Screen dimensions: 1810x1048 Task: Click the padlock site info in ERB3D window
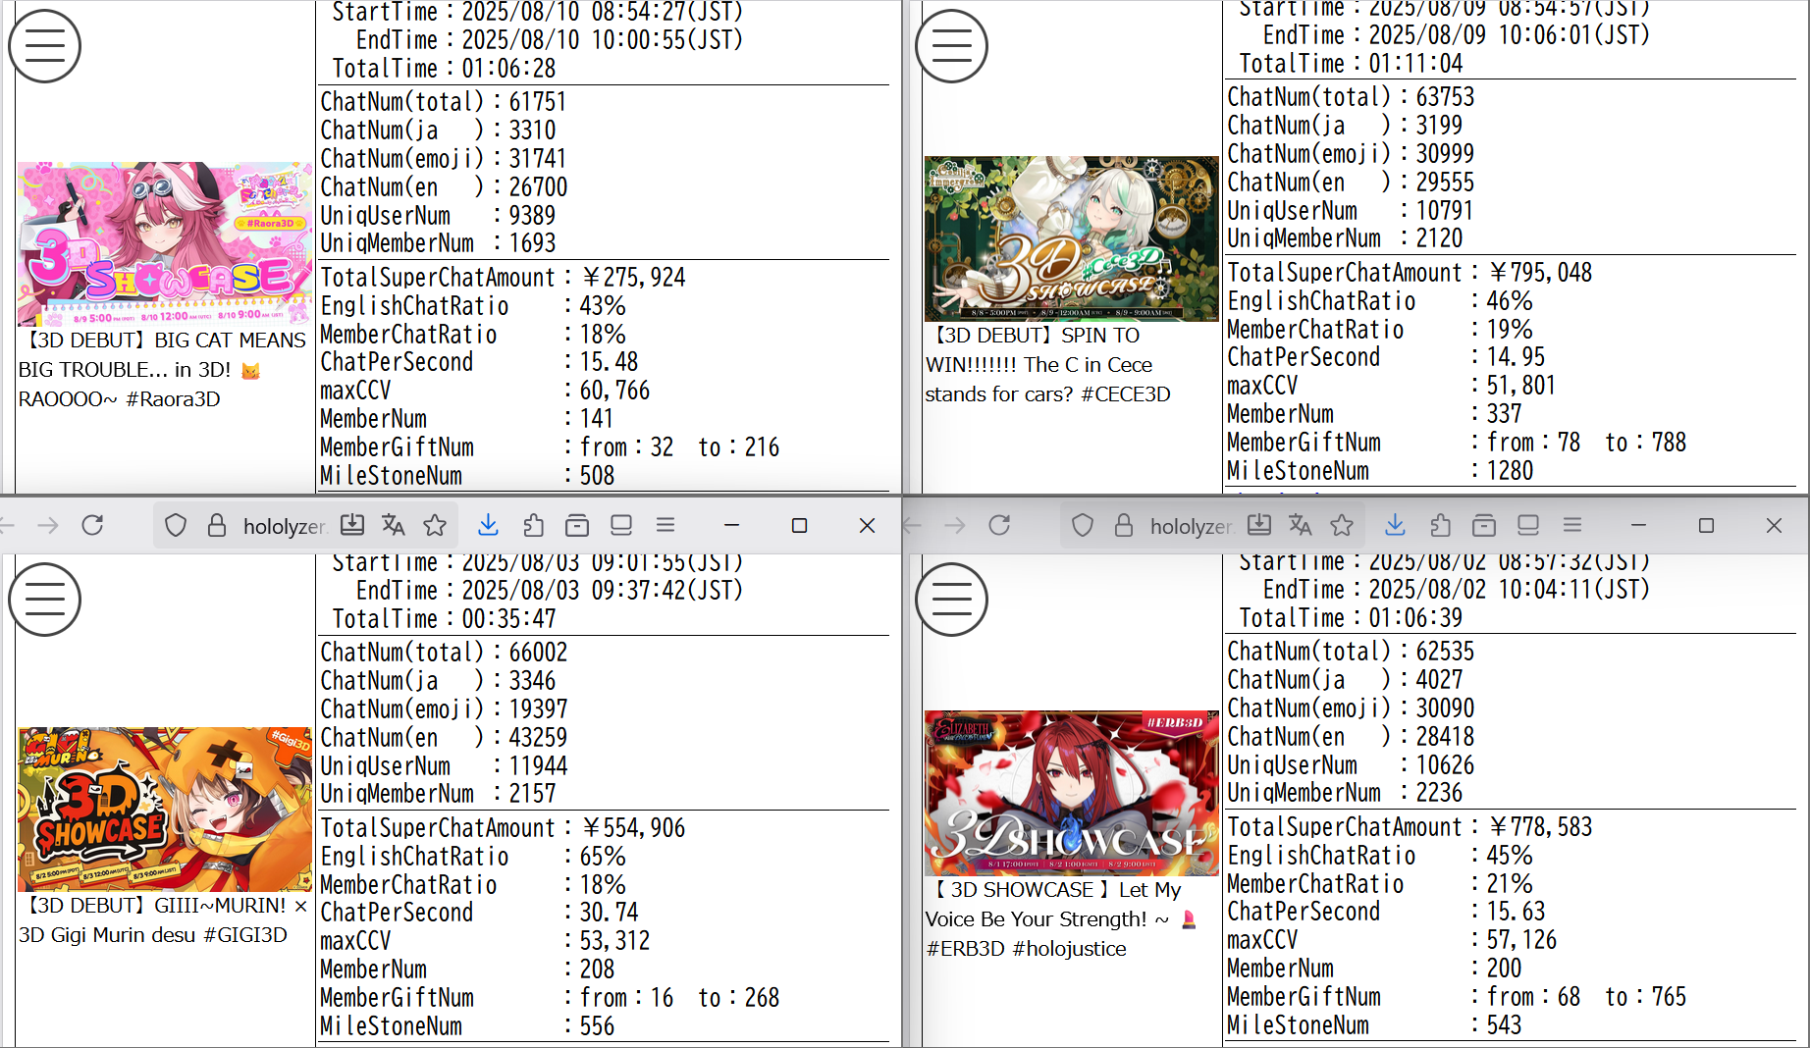tap(1124, 526)
